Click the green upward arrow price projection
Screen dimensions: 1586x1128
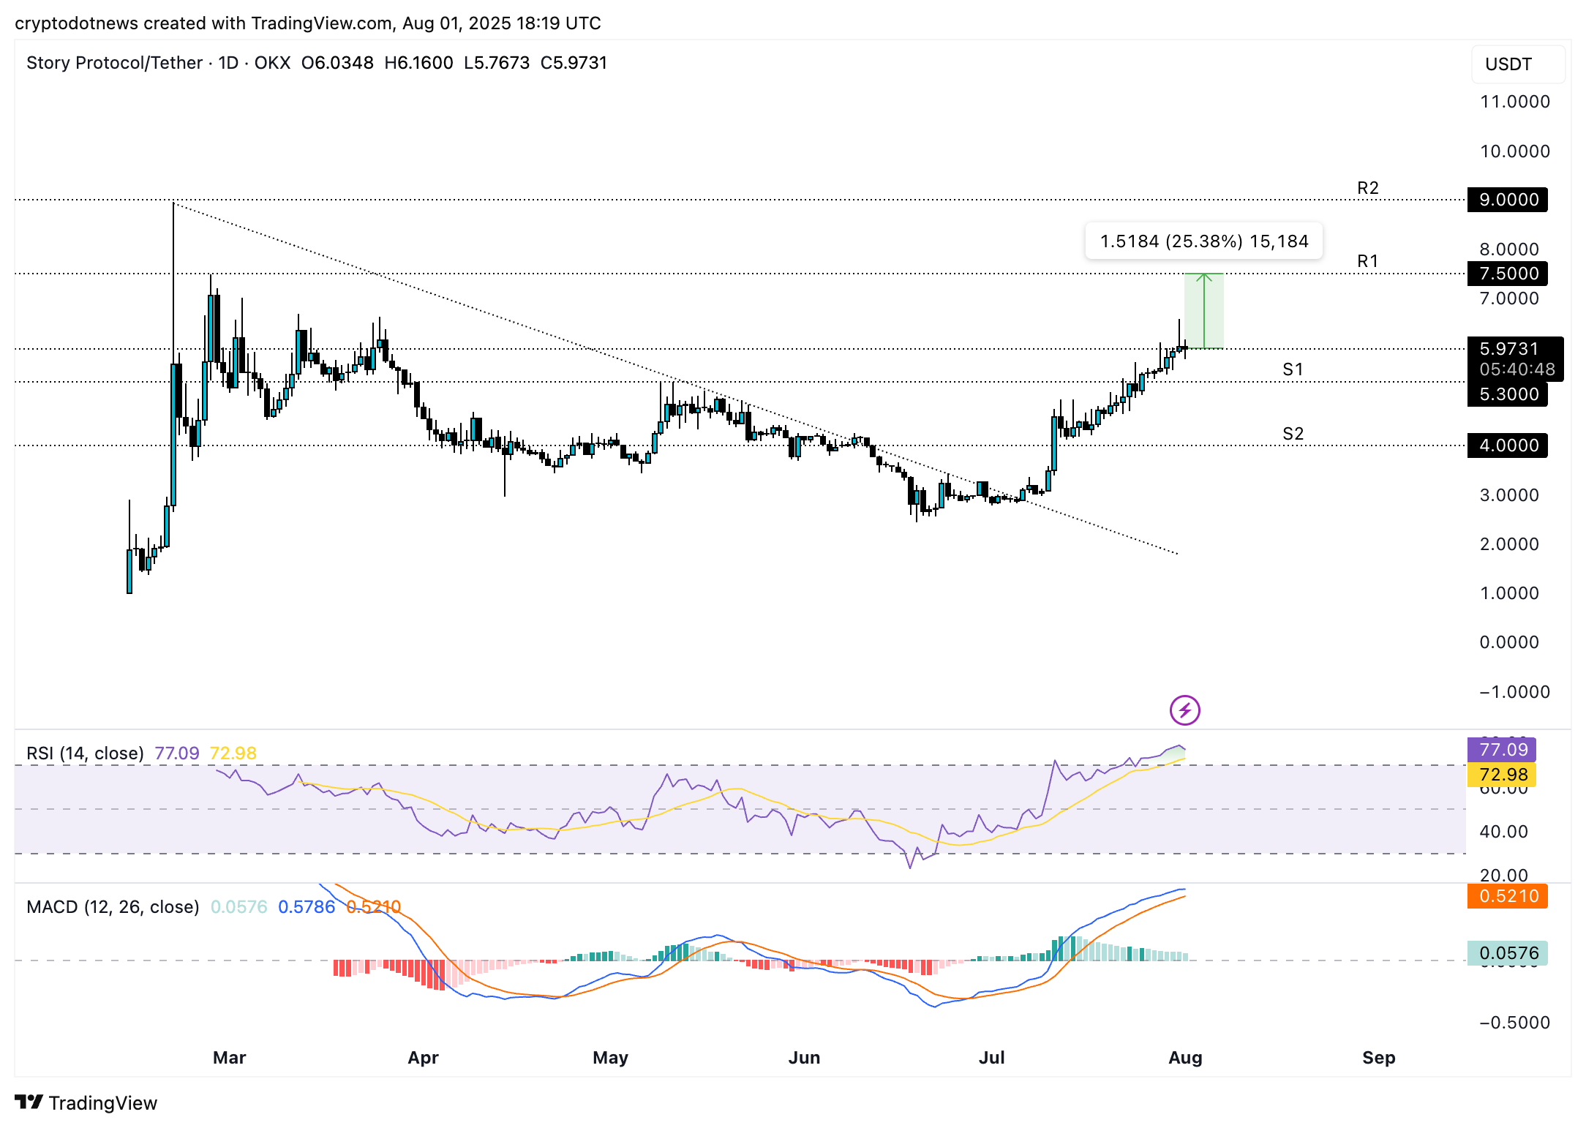click(x=1203, y=311)
